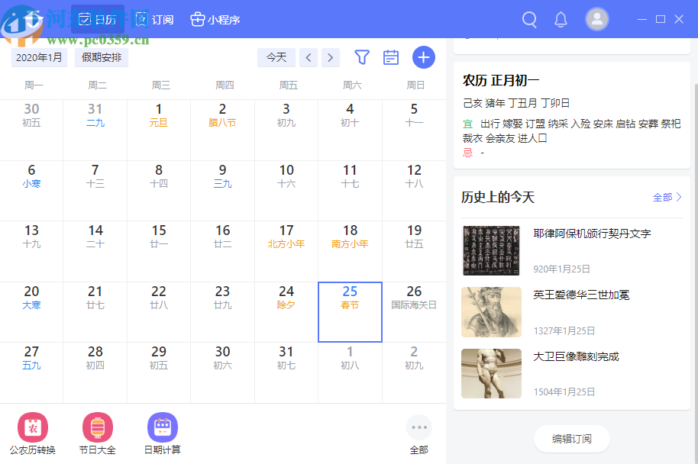The image size is (698, 464).
Task: Select January 15 廿一 cell
Action: pyautogui.click(x=159, y=251)
